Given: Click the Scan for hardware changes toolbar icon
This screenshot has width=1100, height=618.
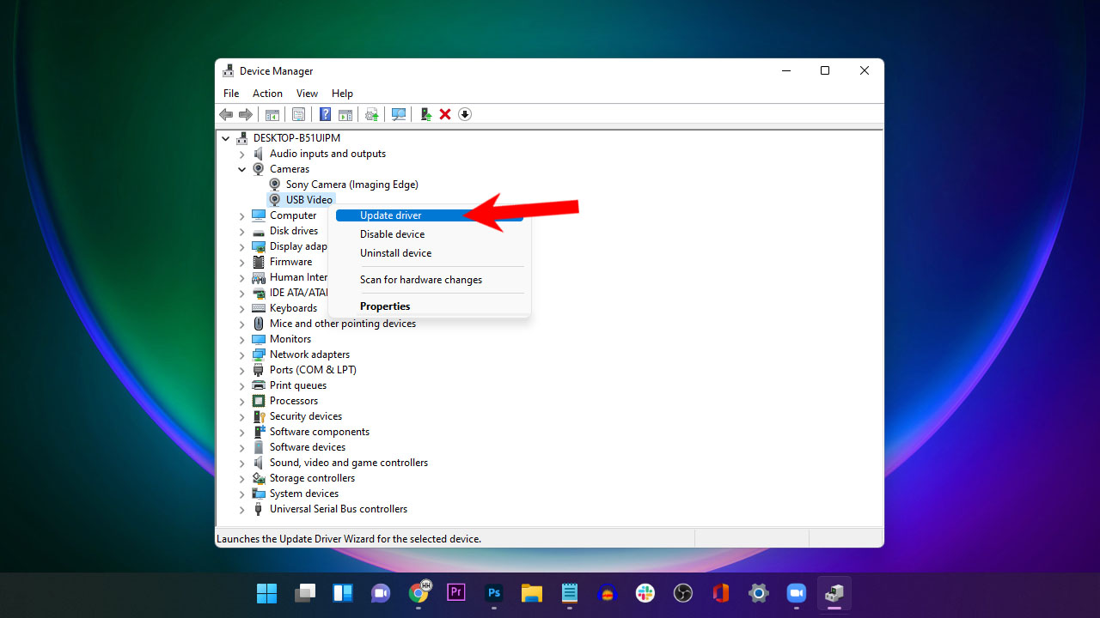Looking at the screenshot, I should tap(399, 114).
